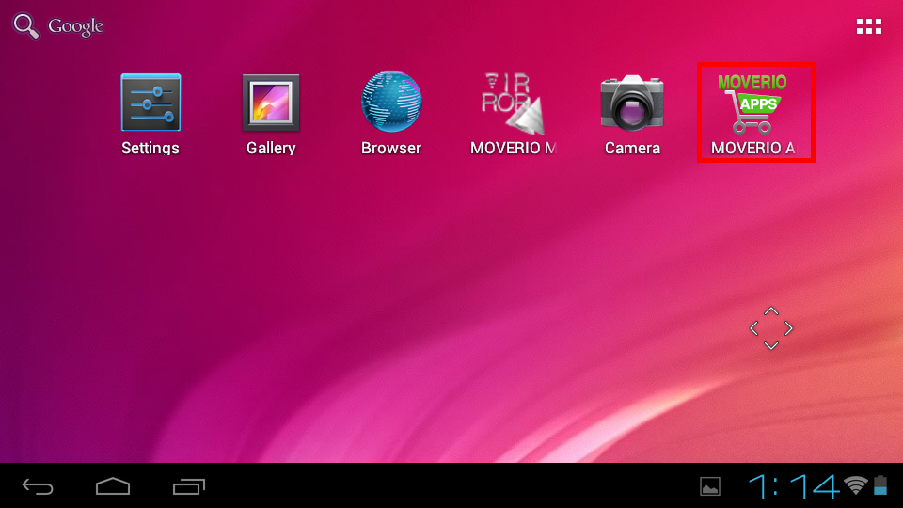Click the up chevron arrow
Screen dimensions: 903x508
click(x=771, y=310)
